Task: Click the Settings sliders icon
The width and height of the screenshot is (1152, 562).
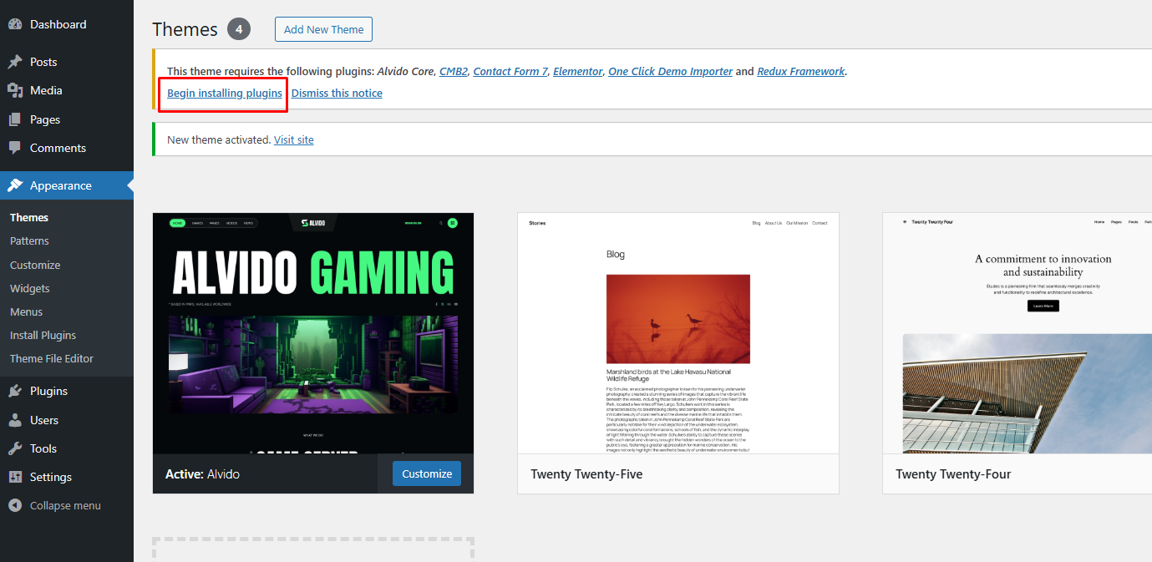Action: point(15,477)
